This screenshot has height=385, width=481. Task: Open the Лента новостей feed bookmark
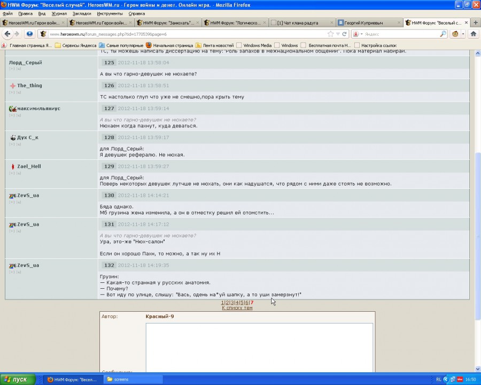(214, 45)
